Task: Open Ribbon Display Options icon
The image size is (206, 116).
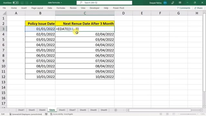Action: coord(180,3)
